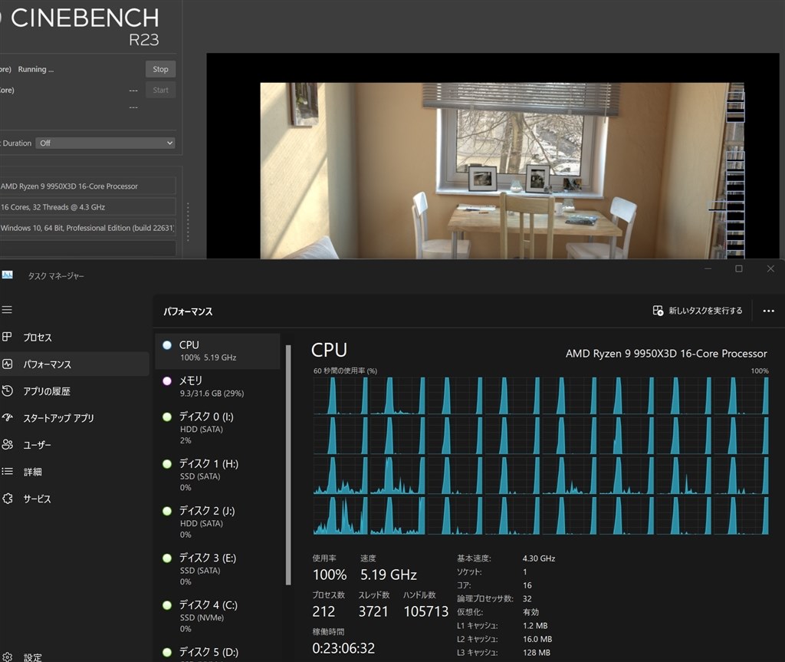Open the three-dot more options menu
Viewport: 785px width, 662px height.
pyautogui.click(x=768, y=311)
